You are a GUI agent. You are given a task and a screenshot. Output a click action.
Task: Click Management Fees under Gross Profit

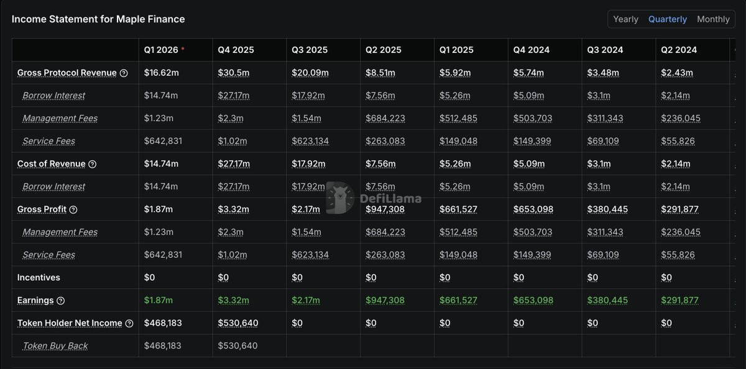click(60, 232)
